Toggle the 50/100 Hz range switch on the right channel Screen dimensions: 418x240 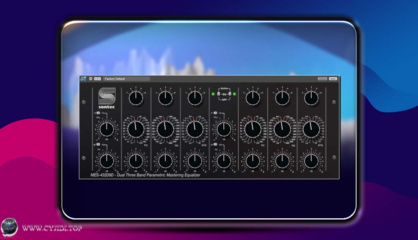click(215, 144)
